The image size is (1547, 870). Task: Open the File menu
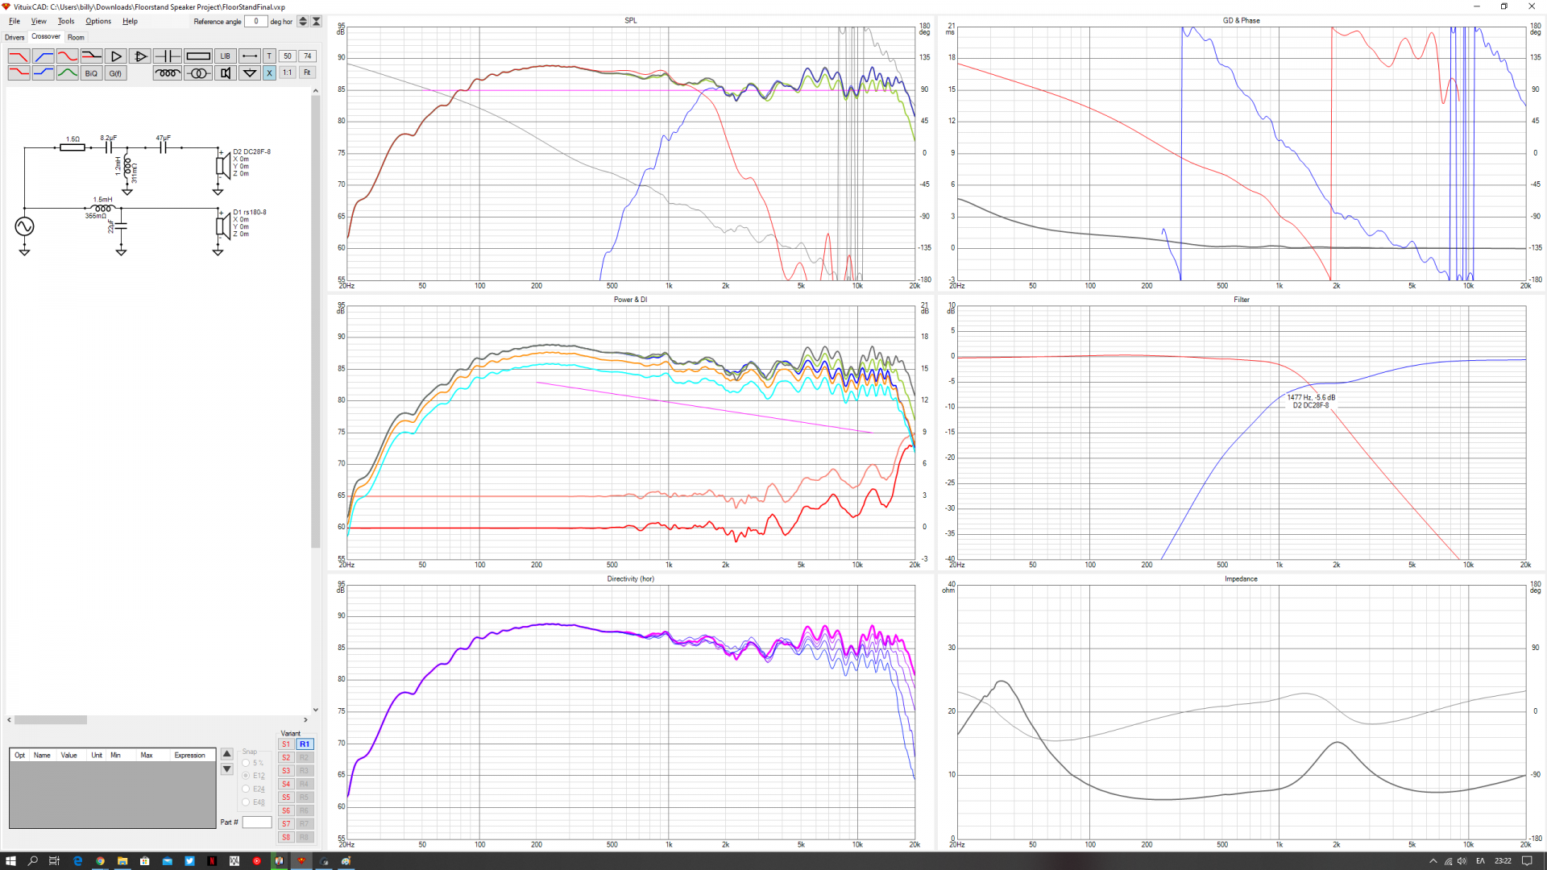point(15,22)
